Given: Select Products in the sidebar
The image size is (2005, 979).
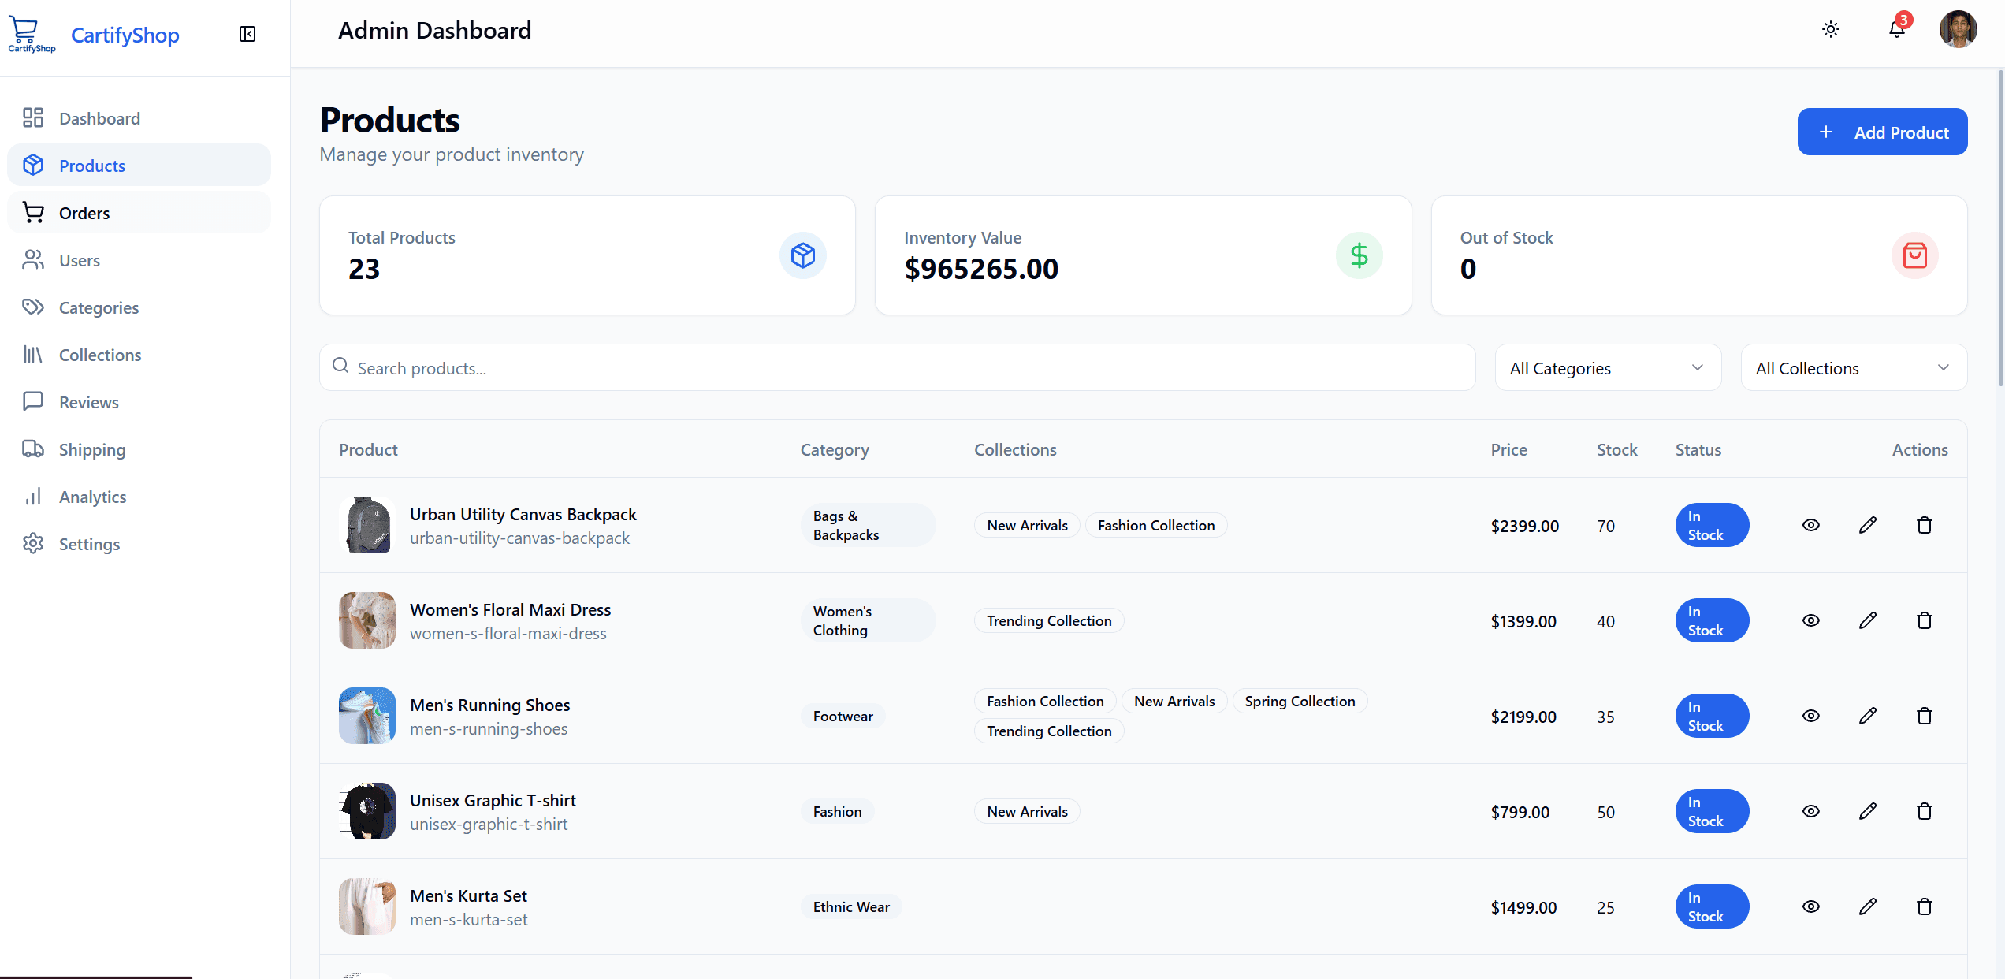Looking at the screenshot, I should (139, 166).
